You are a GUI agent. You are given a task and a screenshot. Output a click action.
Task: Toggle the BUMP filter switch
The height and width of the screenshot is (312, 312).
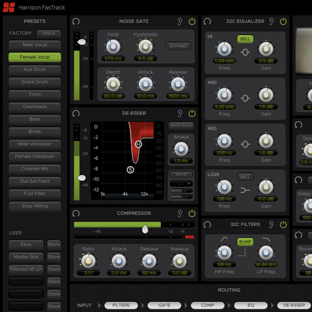(x=245, y=242)
